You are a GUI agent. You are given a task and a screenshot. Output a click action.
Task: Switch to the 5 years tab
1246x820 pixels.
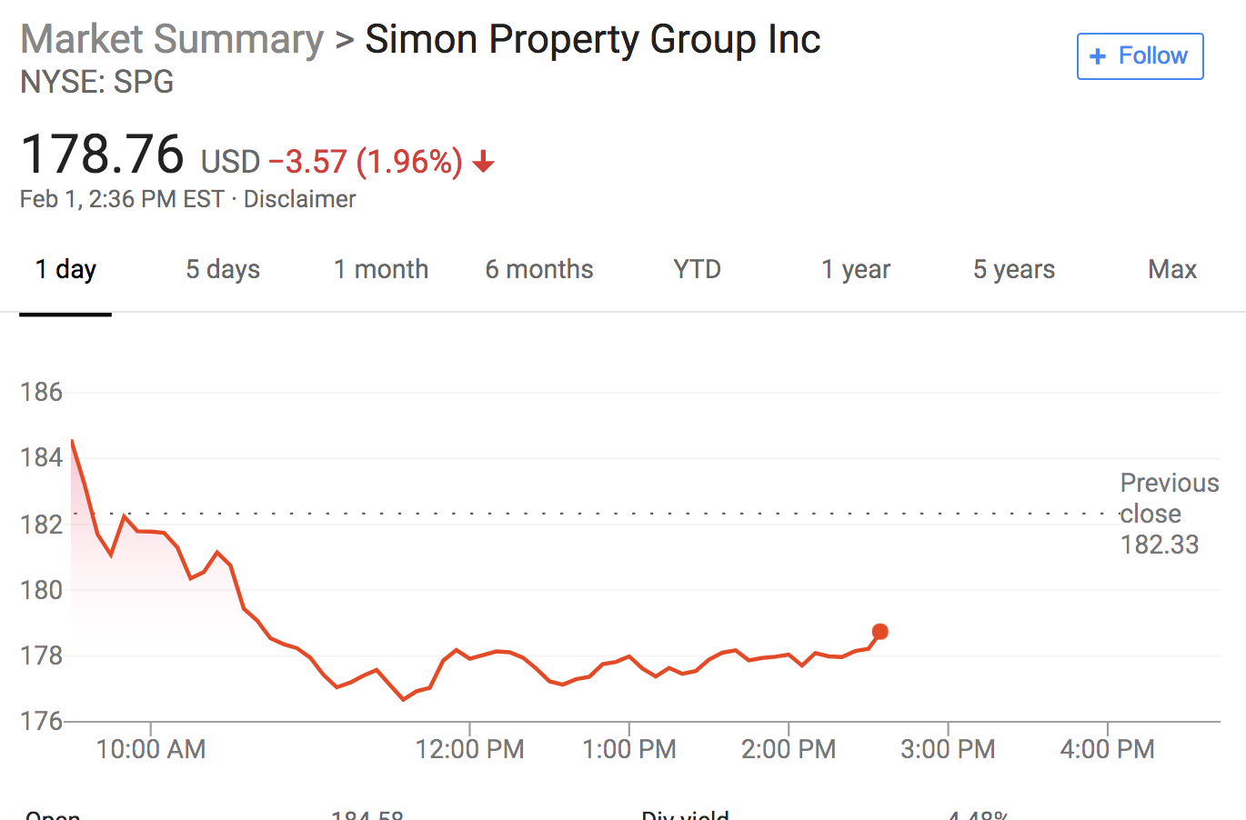click(1014, 270)
